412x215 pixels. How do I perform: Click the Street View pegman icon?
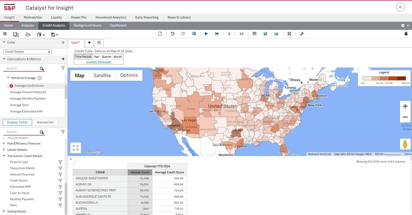[x=405, y=144]
